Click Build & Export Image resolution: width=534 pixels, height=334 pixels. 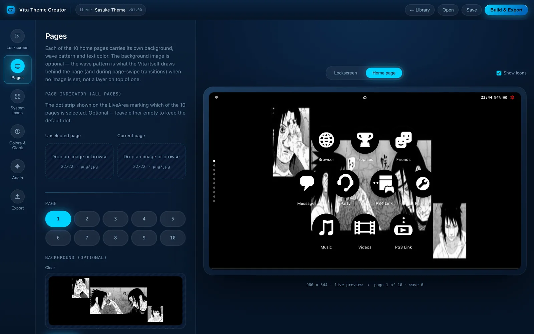(x=506, y=10)
